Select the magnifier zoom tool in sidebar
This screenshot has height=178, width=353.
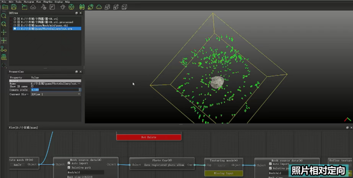4,16
